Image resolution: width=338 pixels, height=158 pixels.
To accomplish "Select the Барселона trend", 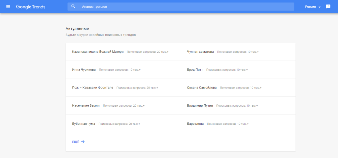I will [195, 124].
